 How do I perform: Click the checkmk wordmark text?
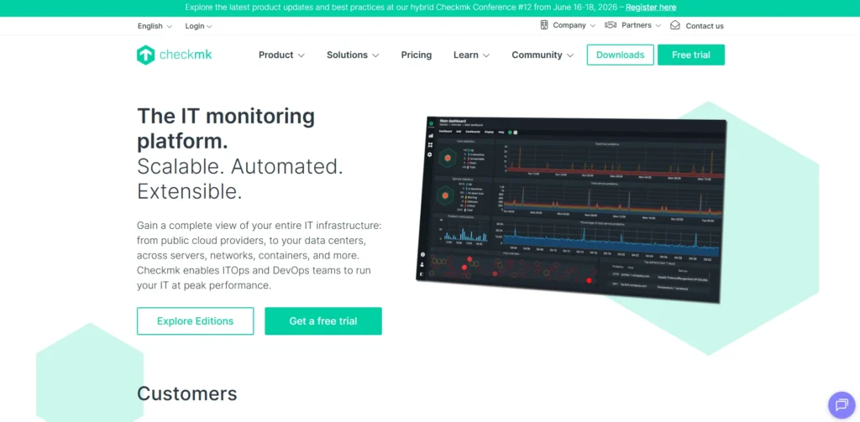point(186,55)
